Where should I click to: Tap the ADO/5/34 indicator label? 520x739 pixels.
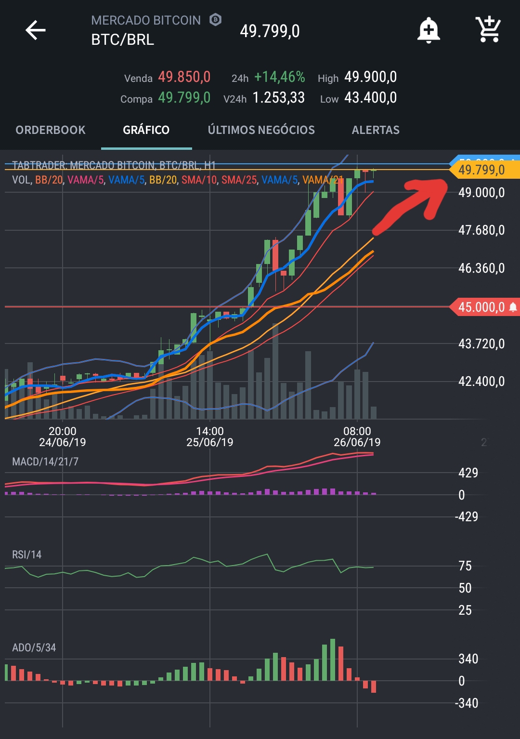click(34, 647)
